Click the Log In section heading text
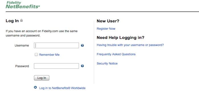 click(x=12, y=21)
